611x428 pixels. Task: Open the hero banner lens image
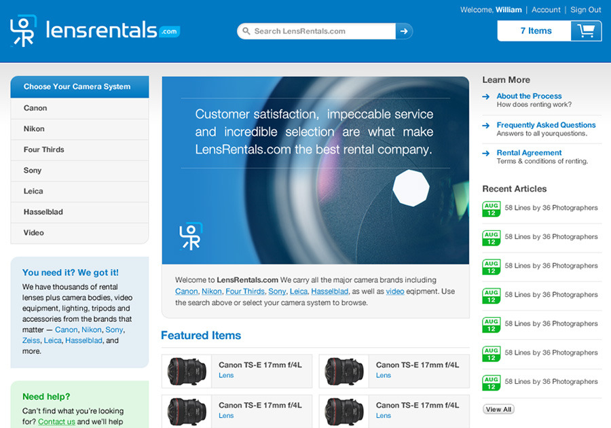pos(316,171)
